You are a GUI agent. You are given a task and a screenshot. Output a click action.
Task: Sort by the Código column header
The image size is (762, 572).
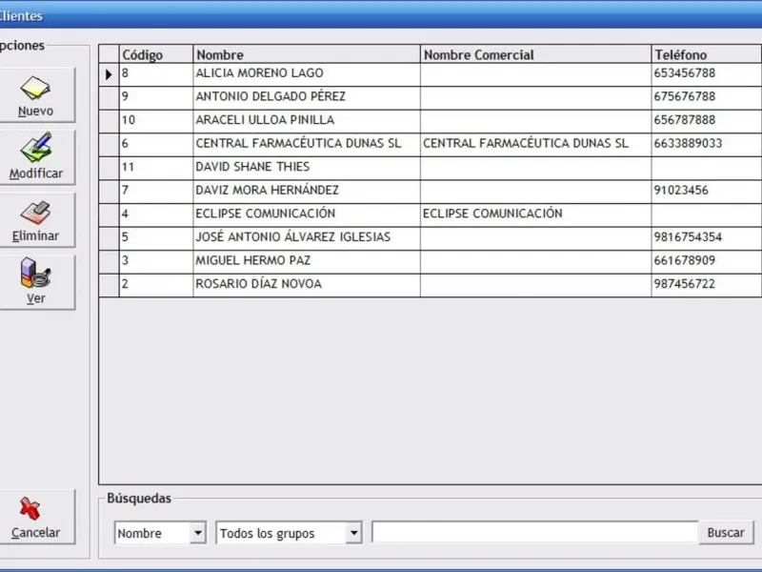pos(156,54)
